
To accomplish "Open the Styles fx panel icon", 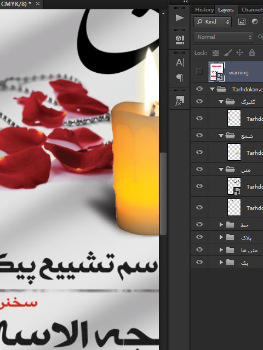I will click(179, 101).
